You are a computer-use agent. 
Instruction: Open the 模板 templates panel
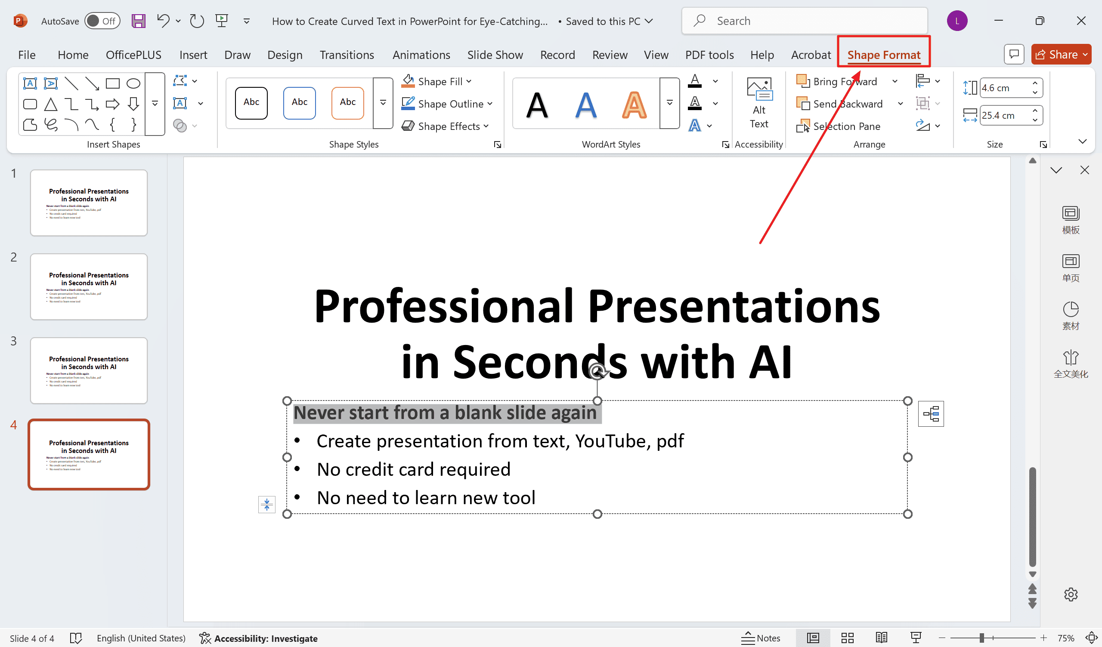click(x=1071, y=220)
